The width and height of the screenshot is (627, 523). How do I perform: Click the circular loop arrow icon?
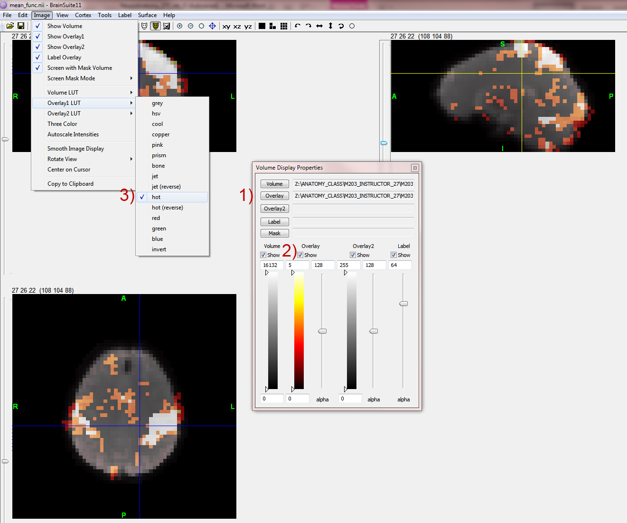(x=341, y=26)
